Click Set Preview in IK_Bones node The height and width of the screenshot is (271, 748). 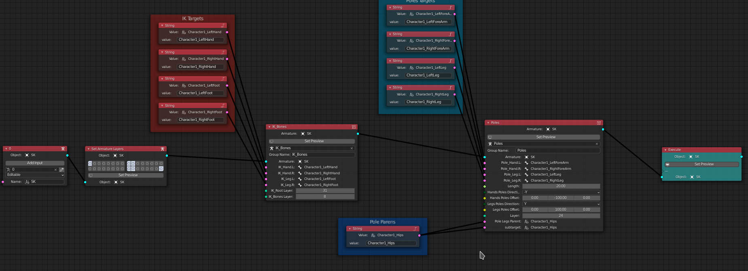coord(312,141)
